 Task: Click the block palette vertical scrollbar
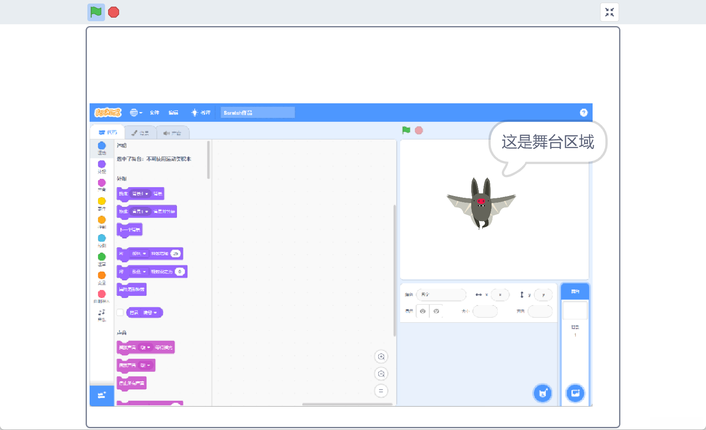tap(208, 160)
